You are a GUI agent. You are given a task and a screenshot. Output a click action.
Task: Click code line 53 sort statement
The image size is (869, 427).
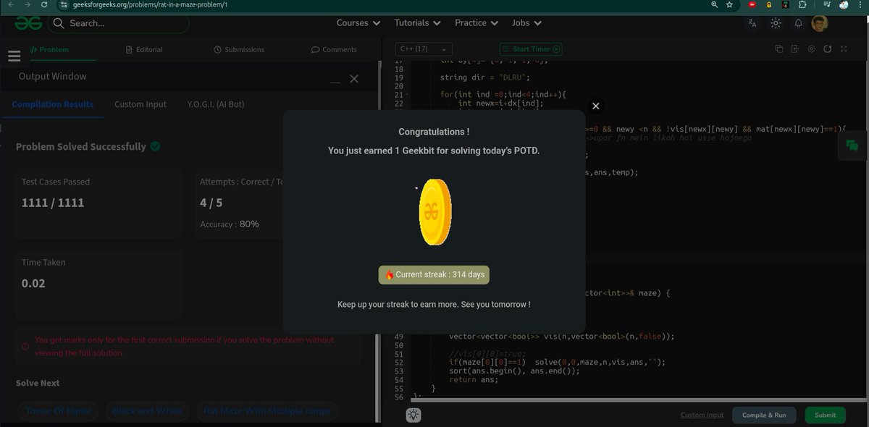pyautogui.click(x=514, y=371)
